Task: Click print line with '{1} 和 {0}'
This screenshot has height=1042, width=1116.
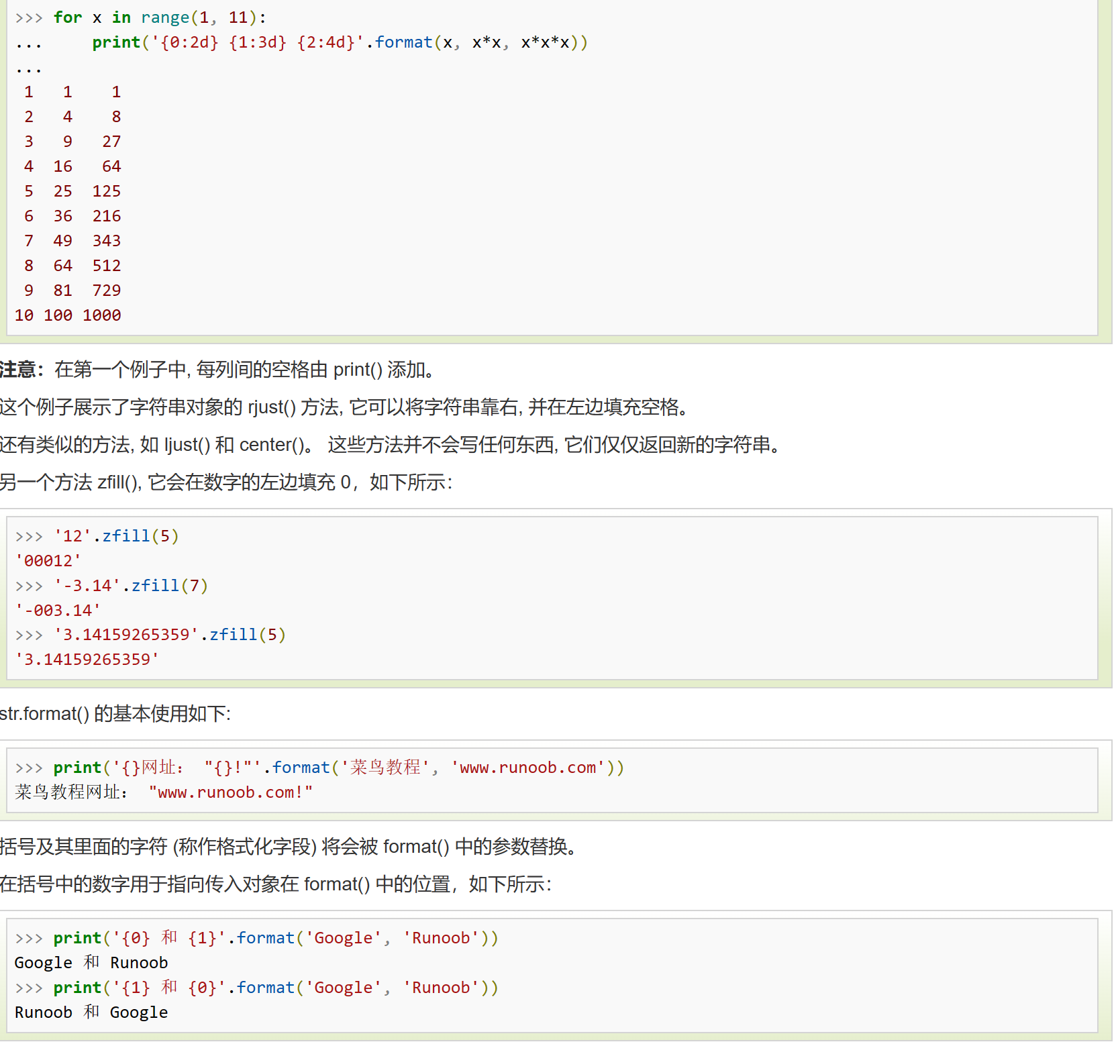Action: click(x=256, y=987)
